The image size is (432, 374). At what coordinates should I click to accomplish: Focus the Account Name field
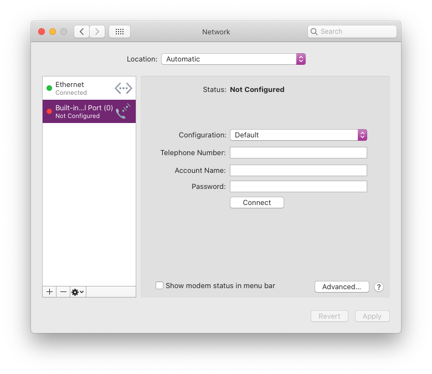pyautogui.click(x=299, y=170)
